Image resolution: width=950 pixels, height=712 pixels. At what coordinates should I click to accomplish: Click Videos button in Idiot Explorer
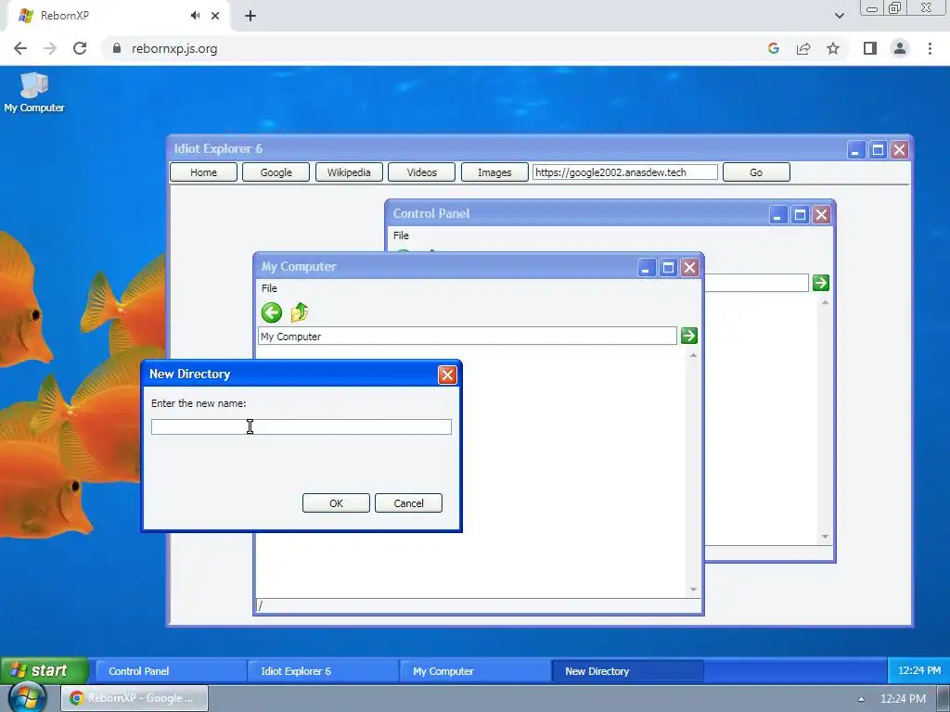coord(422,172)
